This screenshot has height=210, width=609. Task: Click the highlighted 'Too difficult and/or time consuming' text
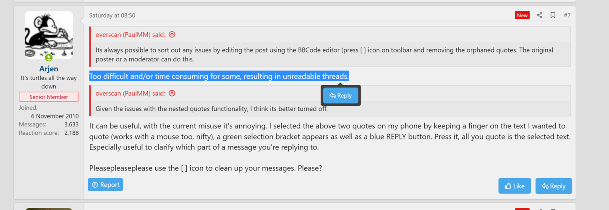pos(219,76)
